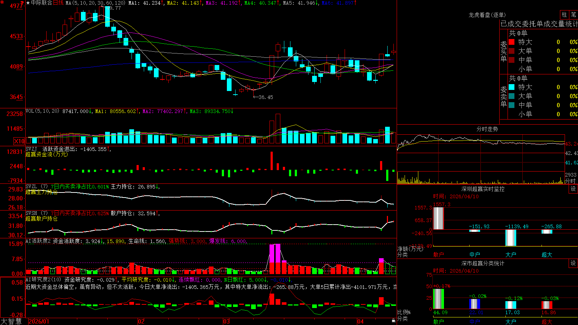Click the teal 中单 swatch under 委卖单
The width and height of the screenshot is (578, 325).
click(512, 105)
